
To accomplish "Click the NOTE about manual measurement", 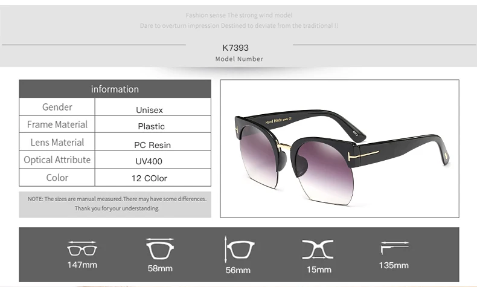I will point(117,204).
